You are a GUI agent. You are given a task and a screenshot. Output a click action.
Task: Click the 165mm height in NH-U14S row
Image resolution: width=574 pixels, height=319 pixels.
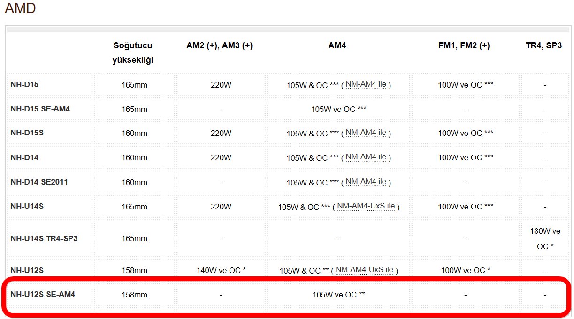[x=134, y=207]
